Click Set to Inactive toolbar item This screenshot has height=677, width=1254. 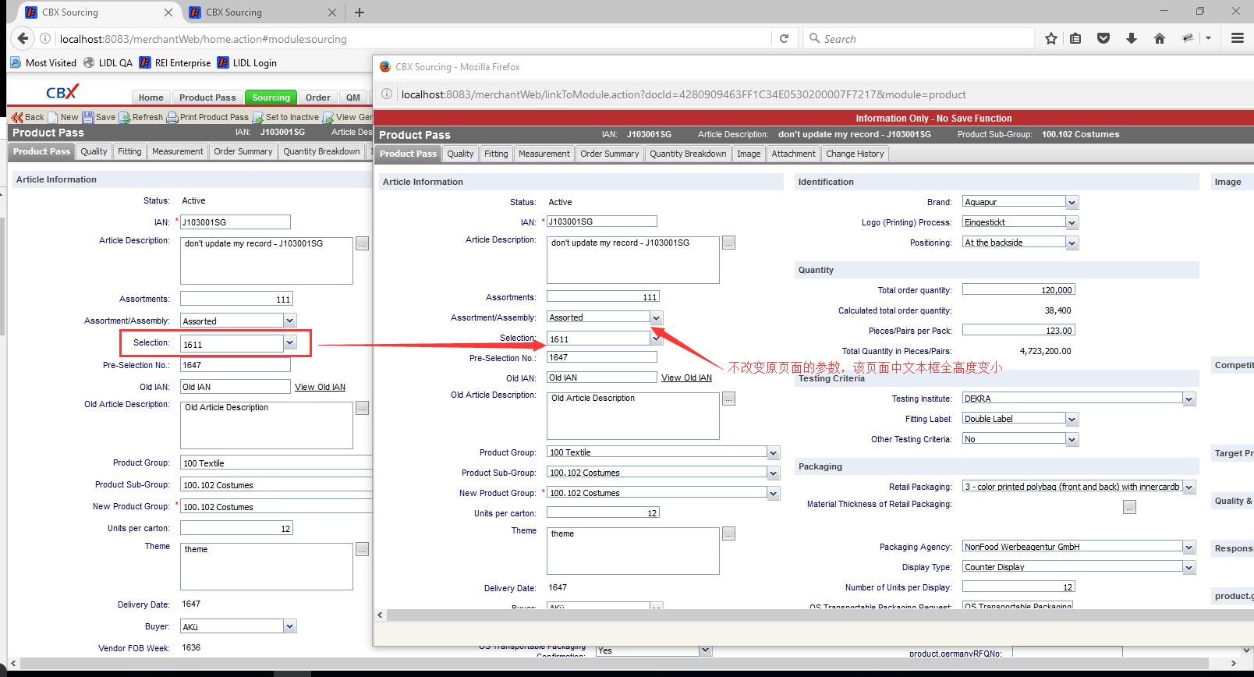(x=286, y=117)
